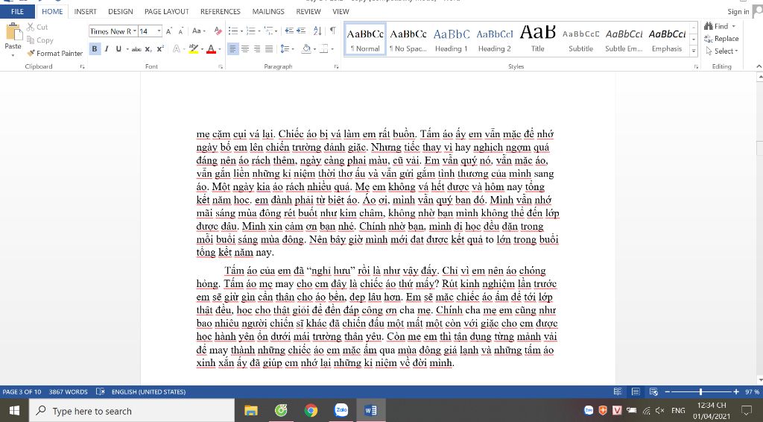Toggle Align Left paragraph button
The height and width of the screenshot is (422, 763).
(x=233, y=48)
